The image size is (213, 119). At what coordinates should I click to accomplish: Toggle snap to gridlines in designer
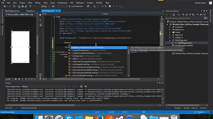click(x=19, y=79)
